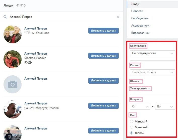Image resolution: width=178 pixels, height=140 pixels.
Task: Click the search field with Алексей Петров
Action: pyautogui.click(x=61, y=17)
